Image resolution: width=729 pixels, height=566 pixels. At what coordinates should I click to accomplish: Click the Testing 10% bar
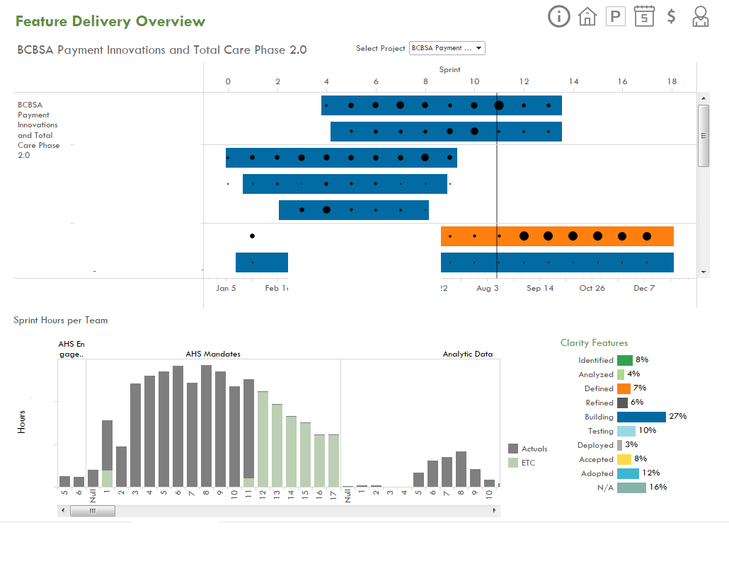(626, 431)
